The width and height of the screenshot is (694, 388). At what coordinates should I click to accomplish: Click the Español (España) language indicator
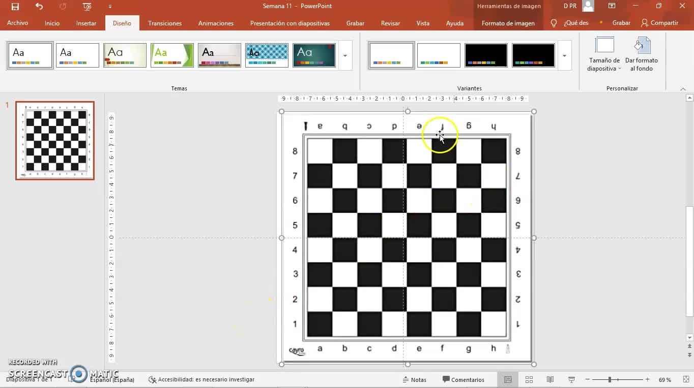point(112,379)
